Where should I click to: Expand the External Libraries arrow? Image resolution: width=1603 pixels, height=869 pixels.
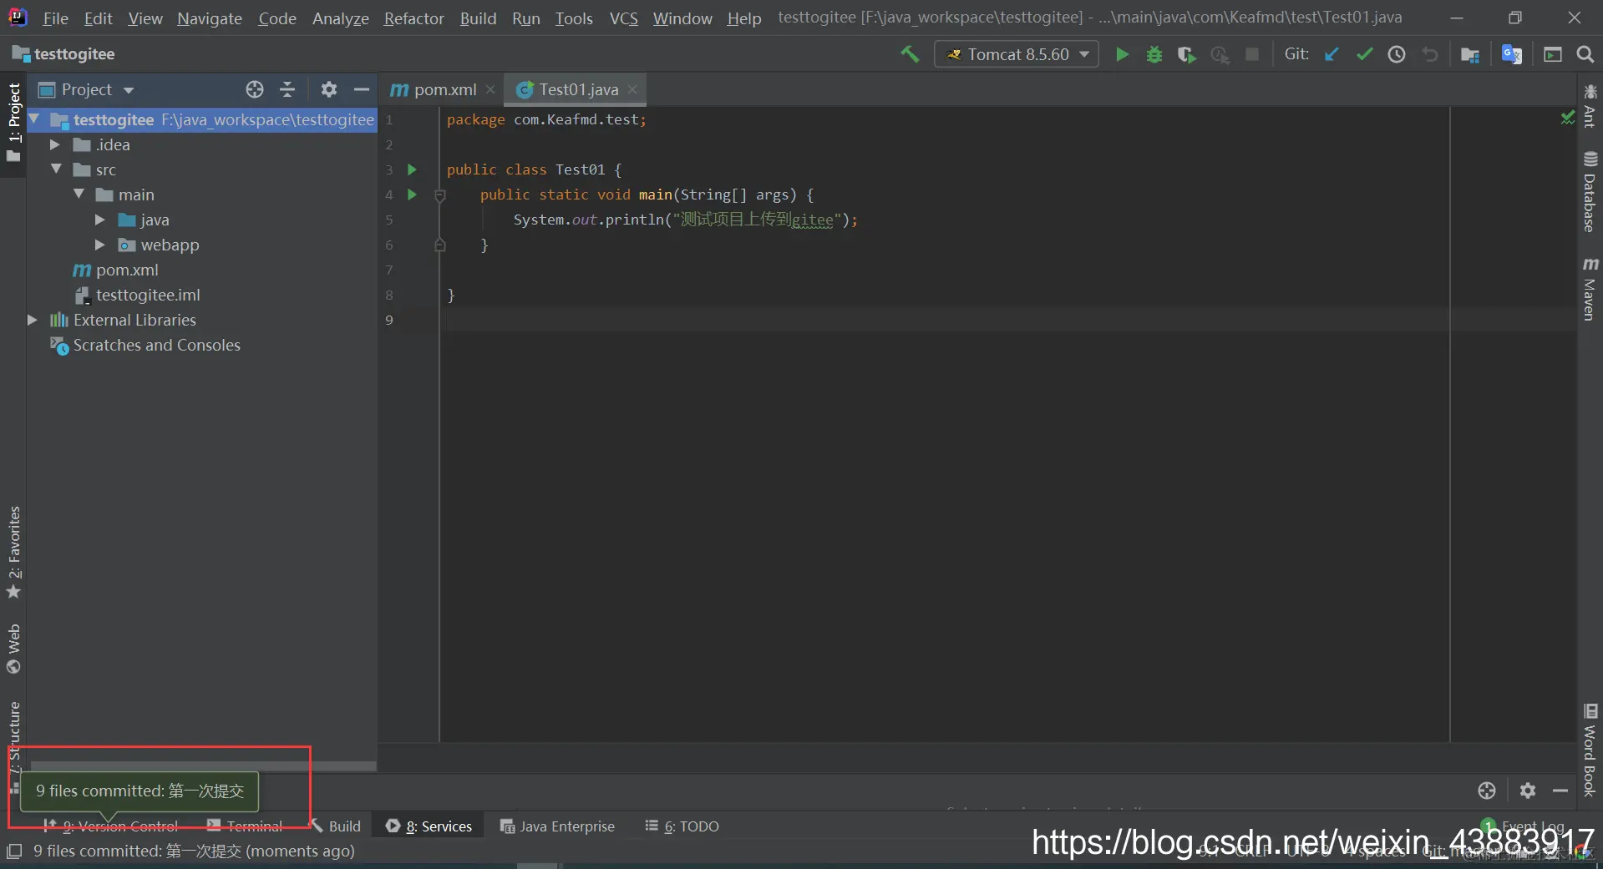[x=33, y=320]
